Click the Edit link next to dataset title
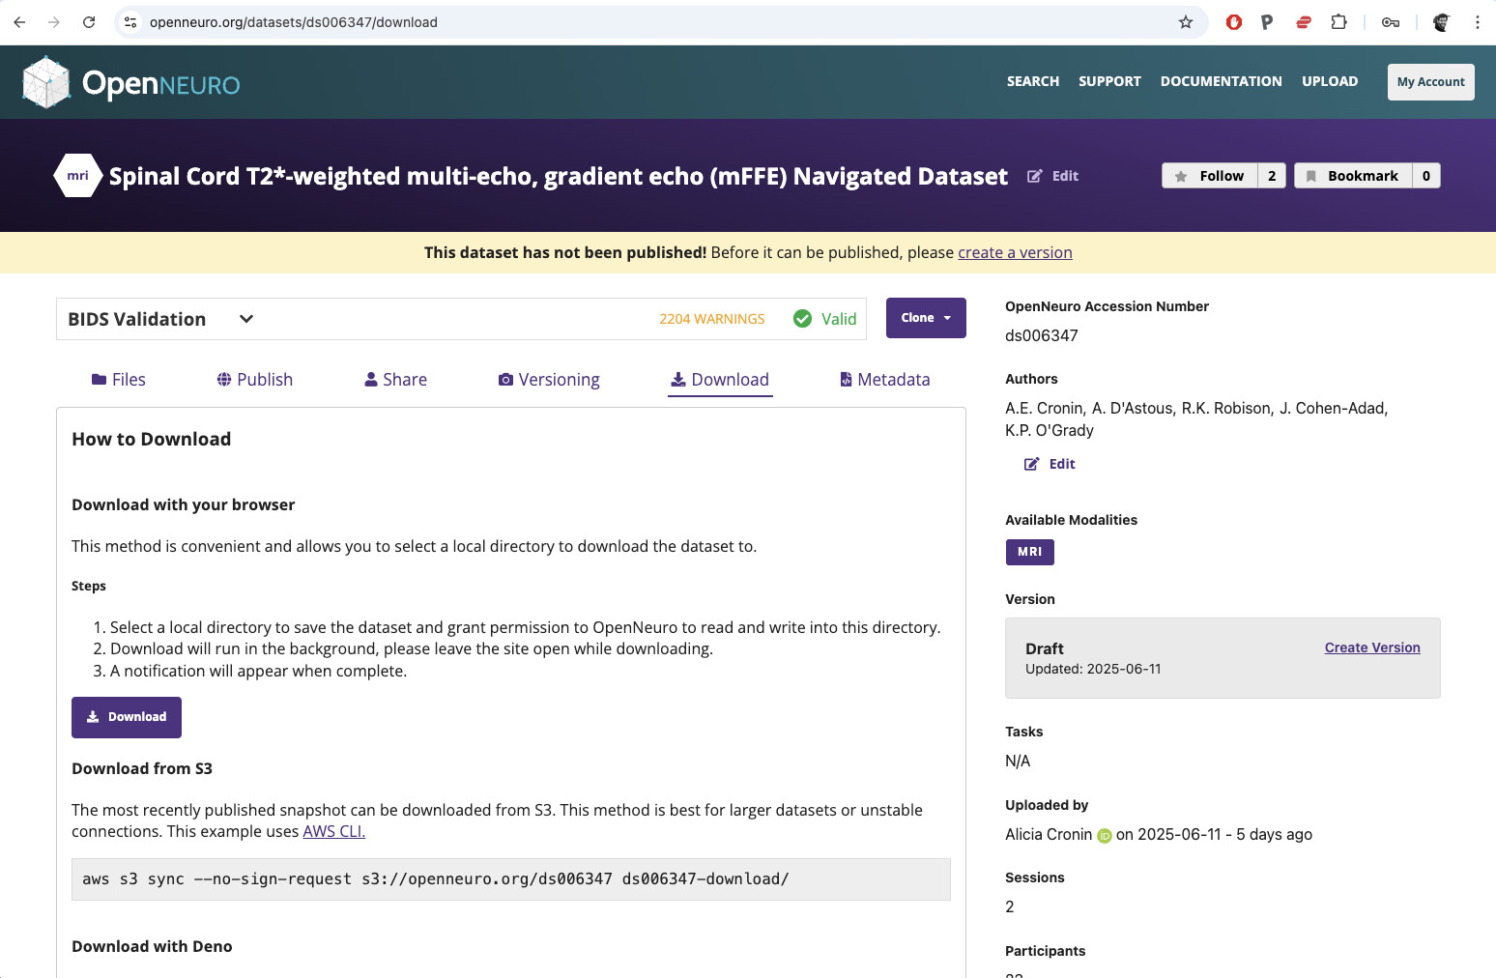Screen dimensions: 1496x978 coord(1052,176)
